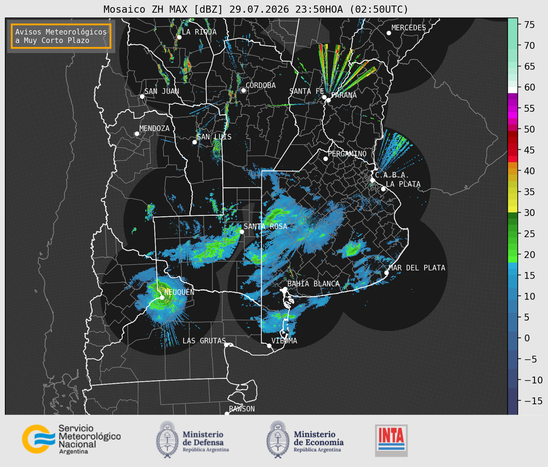The image size is (548, 467).
Task: Click the C.A.B.A. city marker dot
Action: tap(373, 180)
